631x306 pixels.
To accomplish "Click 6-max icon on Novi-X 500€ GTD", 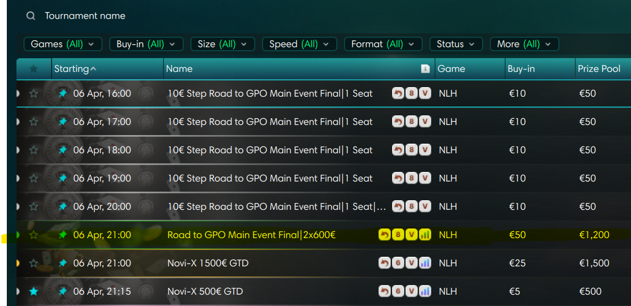I will [398, 291].
